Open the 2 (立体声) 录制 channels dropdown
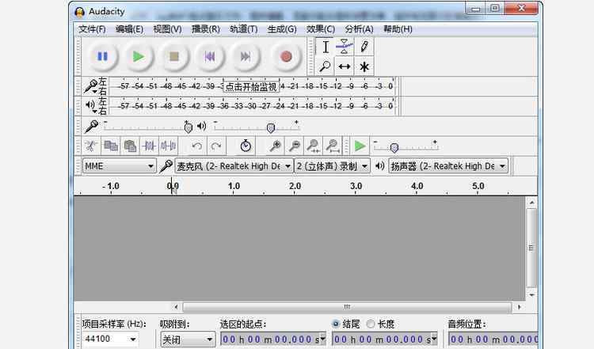The width and height of the screenshot is (594, 349). [x=332, y=166]
